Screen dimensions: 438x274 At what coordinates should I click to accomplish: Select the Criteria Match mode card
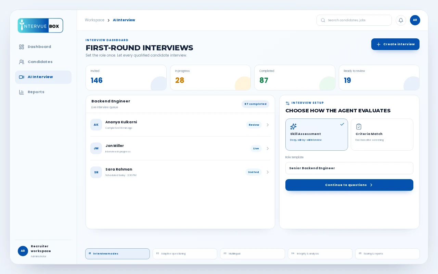(x=382, y=135)
